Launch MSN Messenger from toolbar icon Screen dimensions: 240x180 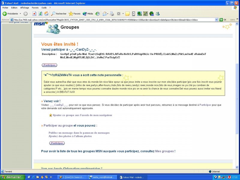tap(158, 14)
